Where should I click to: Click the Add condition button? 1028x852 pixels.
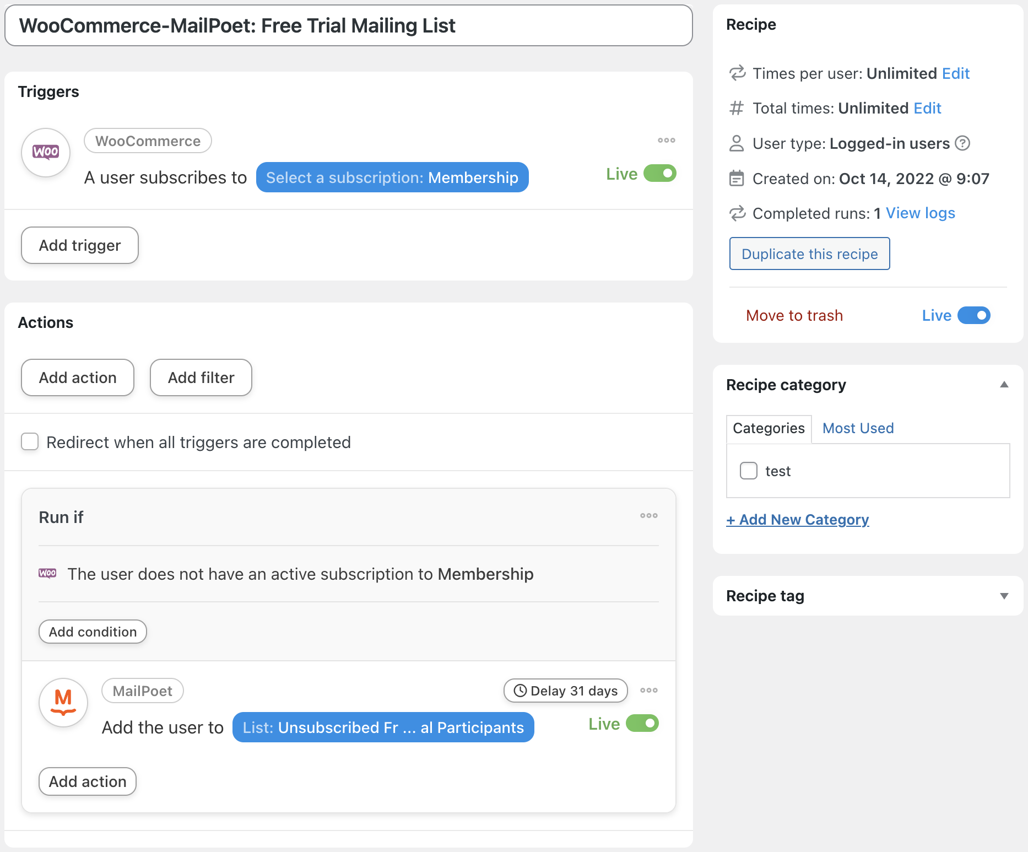(x=93, y=632)
